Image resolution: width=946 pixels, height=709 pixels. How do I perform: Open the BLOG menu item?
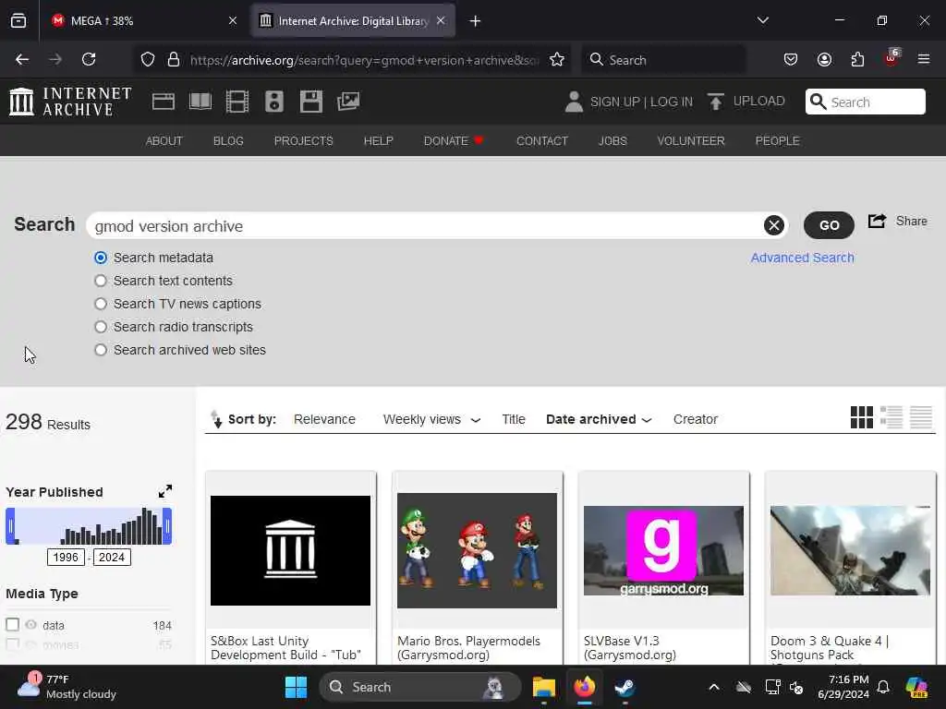pos(228,140)
